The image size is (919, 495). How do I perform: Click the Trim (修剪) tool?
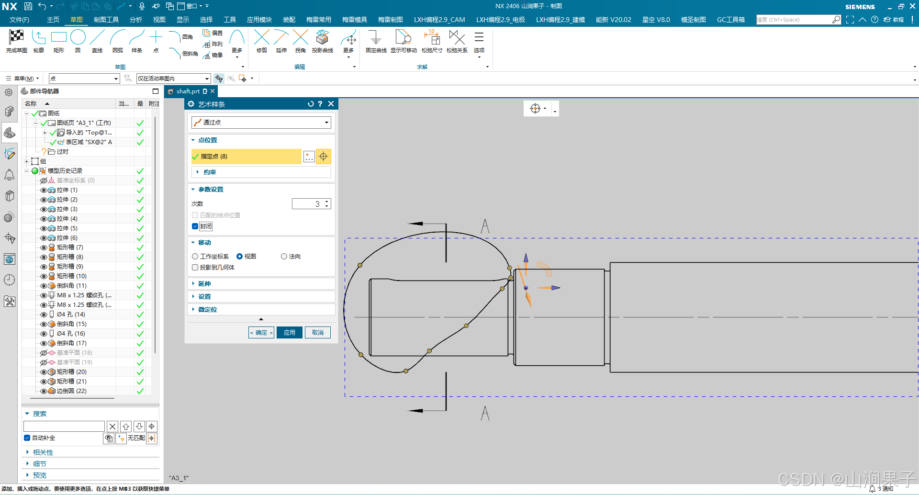tap(261, 37)
